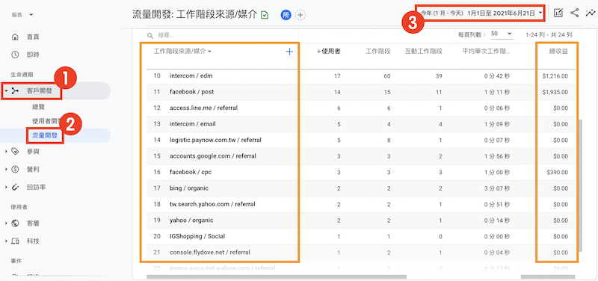Click the $1,216.00 revenue value
598x281 pixels.
point(555,76)
